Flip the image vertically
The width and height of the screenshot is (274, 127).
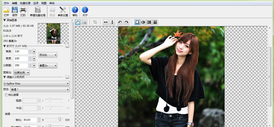click(112, 22)
